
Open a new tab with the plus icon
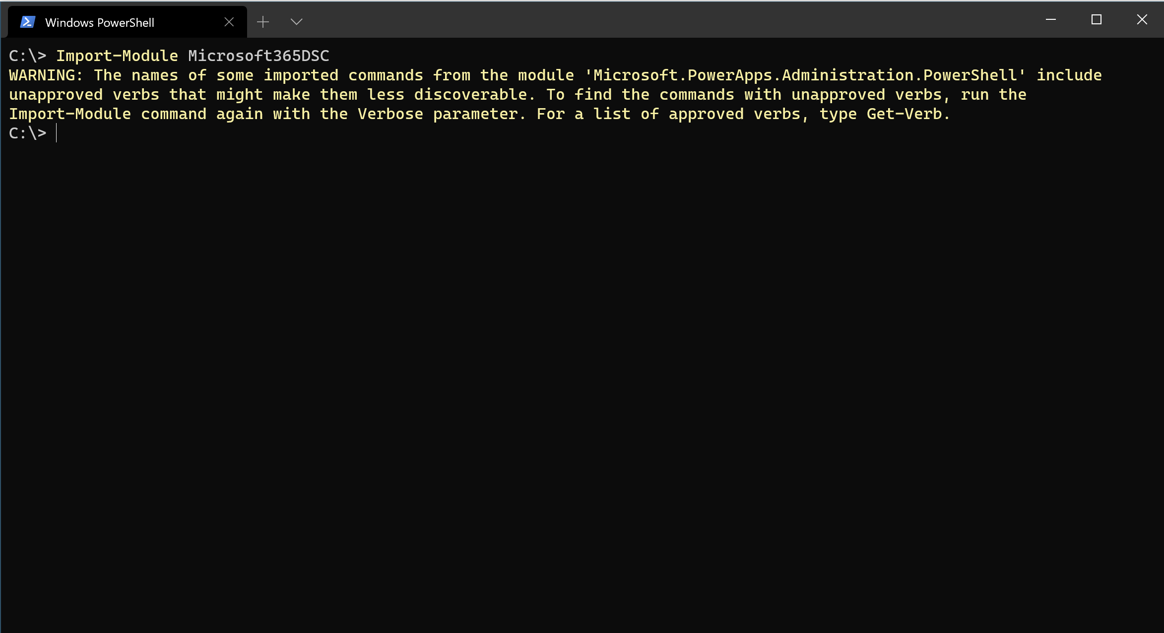pyautogui.click(x=263, y=22)
